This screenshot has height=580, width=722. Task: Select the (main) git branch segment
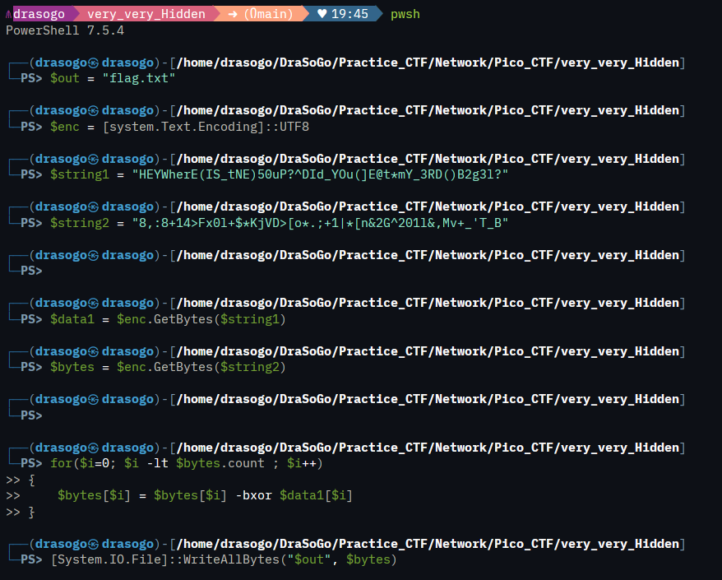268,14
